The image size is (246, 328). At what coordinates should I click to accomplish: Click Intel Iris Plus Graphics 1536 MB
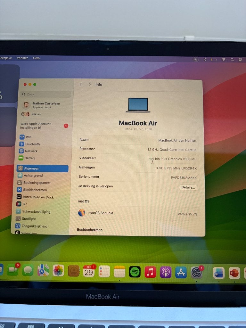point(172,159)
